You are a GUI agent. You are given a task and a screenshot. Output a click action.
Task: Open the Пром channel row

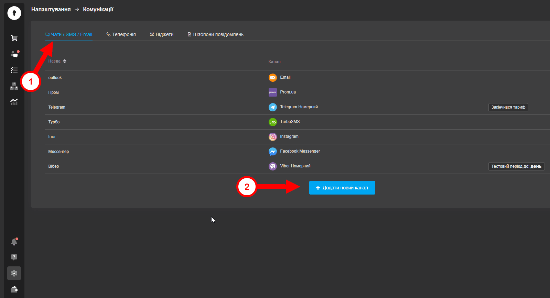point(297,92)
